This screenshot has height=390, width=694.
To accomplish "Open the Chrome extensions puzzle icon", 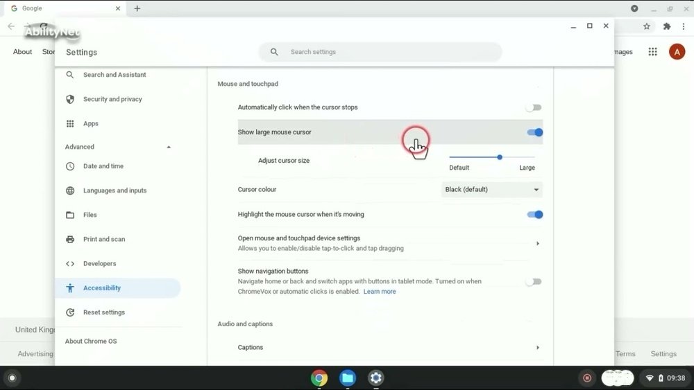I will click(666, 26).
